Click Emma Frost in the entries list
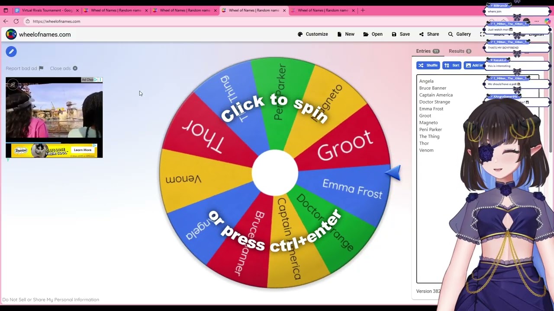 coord(431,109)
